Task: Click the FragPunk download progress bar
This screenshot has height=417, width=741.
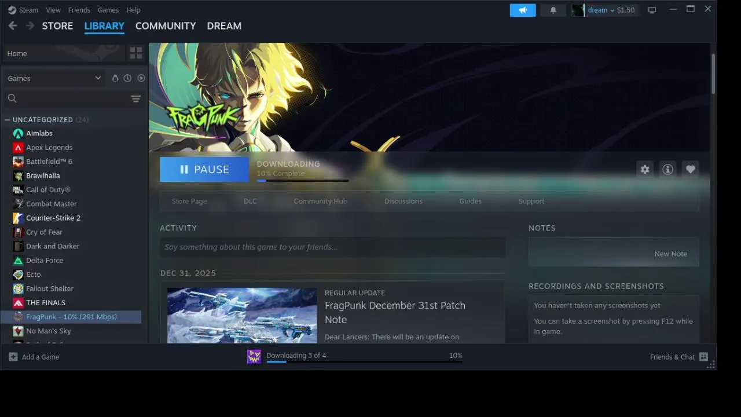Action: pos(303,181)
